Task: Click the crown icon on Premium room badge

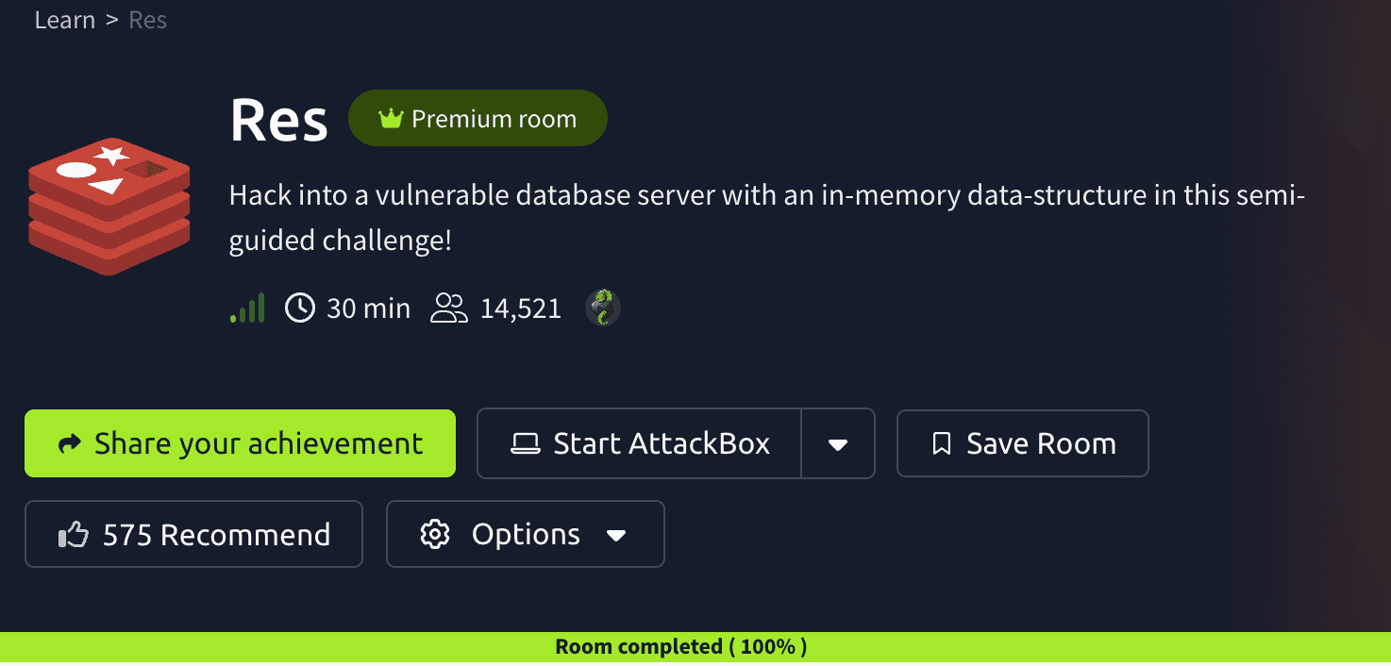Action: 390,118
